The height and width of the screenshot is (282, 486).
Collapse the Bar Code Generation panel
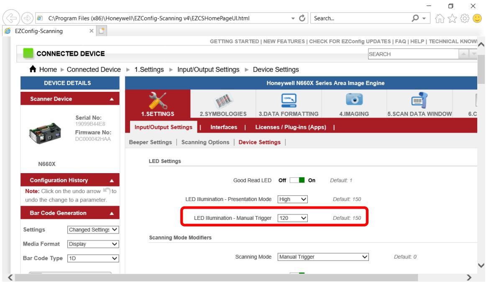pyautogui.click(x=112, y=213)
